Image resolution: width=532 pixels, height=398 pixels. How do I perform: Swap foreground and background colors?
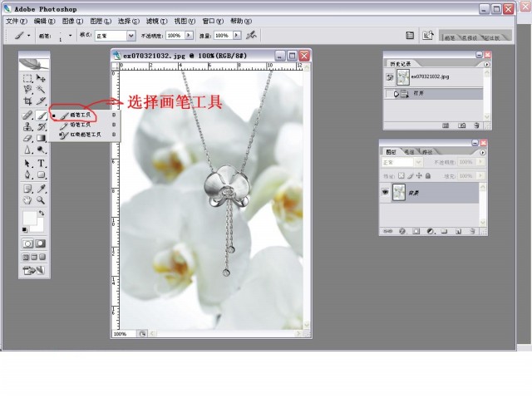click(x=42, y=213)
